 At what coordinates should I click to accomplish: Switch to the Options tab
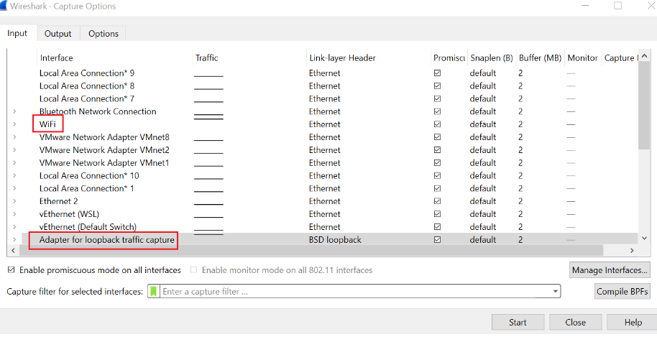(x=104, y=34)
